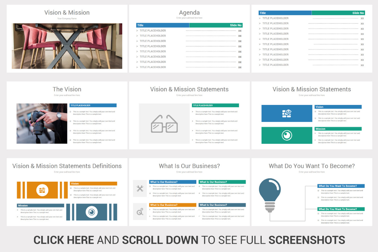Open the chairs photo on the Vision & Mission slide

coord(67,46)
